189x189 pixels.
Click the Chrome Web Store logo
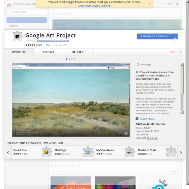pyautogui.click(x=9, y=5)
